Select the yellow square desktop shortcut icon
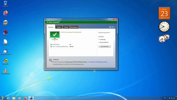The image size is (177, 100). (6, 61)
